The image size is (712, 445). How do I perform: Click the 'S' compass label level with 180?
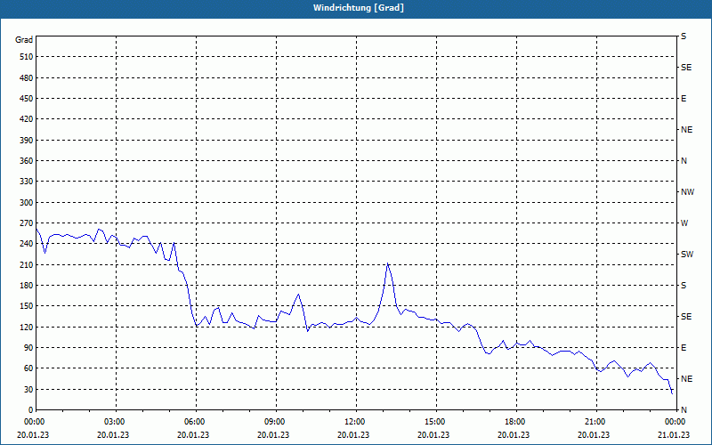click(x=684, y=285)
